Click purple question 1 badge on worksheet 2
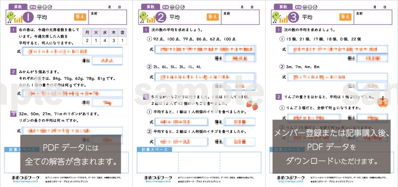 click(x=146, y=30)
